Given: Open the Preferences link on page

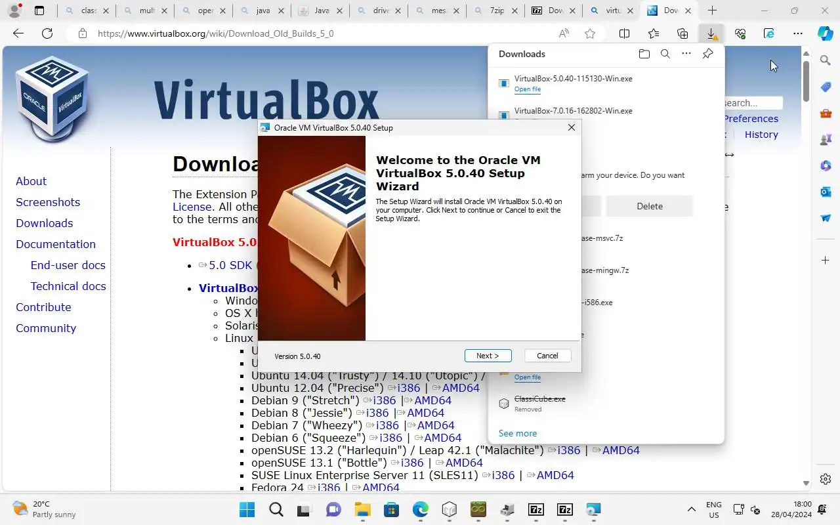Looking at the screenshot, I should coord(751,119).
